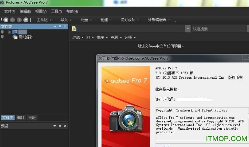The width and height of the screenshot is (249, 147).
Task: Select the computer icon in folder tree
Action: (x=15, y=32)
